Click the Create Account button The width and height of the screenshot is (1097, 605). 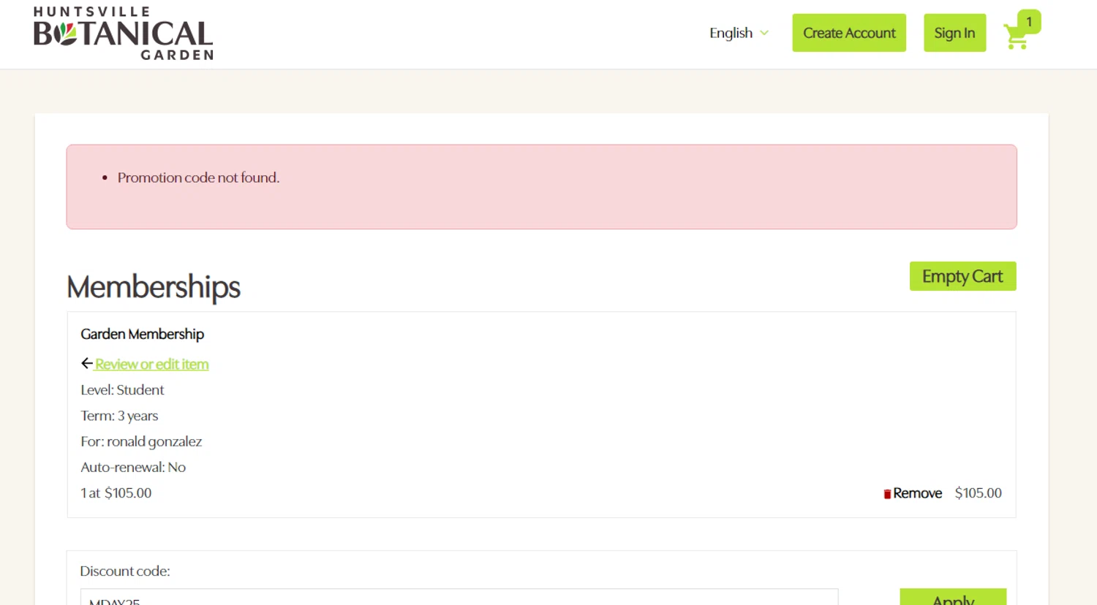(x=849, y=33)
